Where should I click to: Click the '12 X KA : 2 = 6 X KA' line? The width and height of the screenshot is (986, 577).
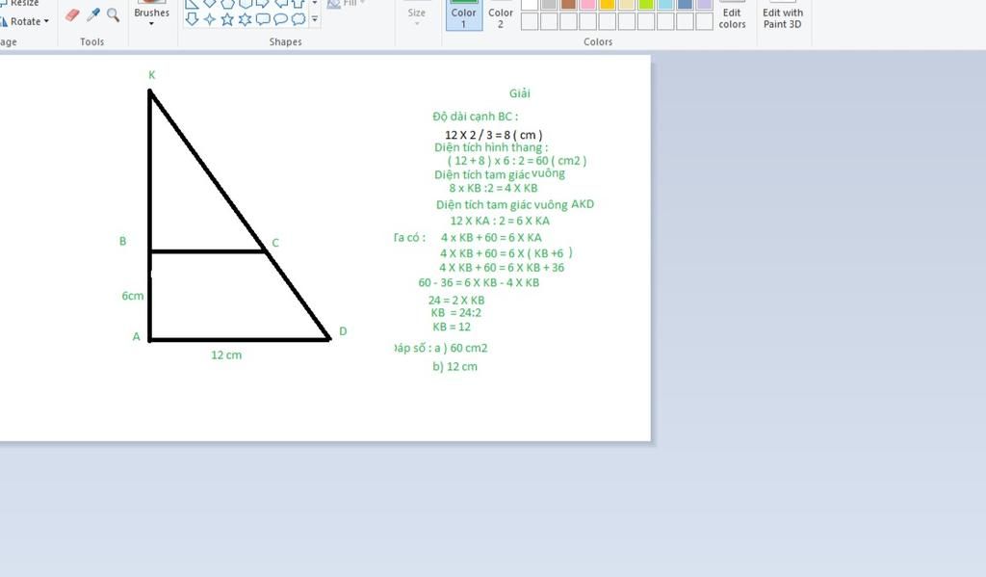(x=500, y=221)
